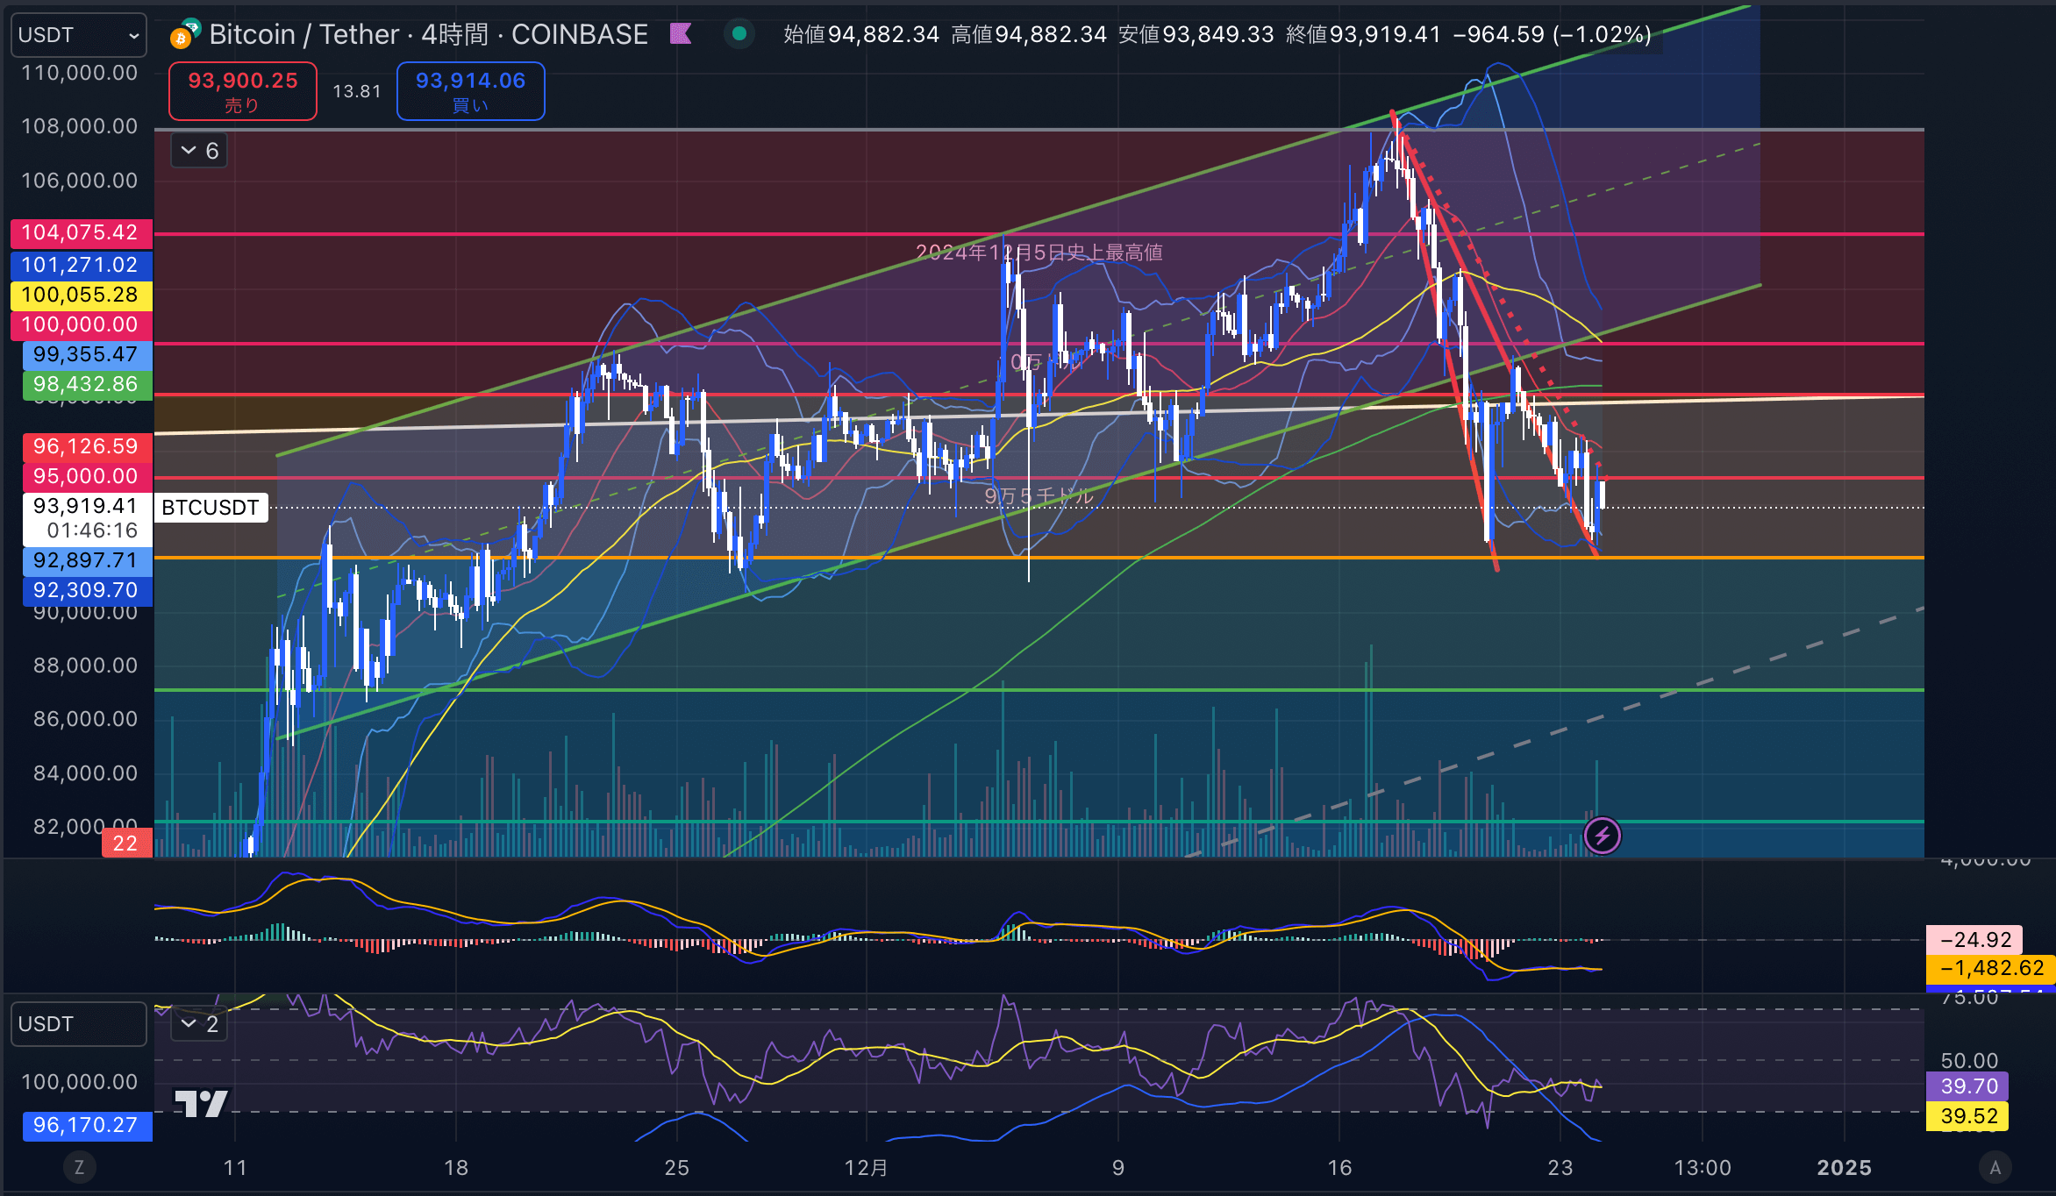Click the purple 39.70 RSI value label
Viewport: 2056px width, 1196px height.
tap(1967, 1086)
